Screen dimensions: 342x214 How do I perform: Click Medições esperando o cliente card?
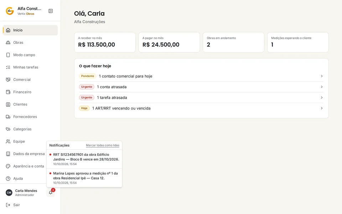pos(298,42)
